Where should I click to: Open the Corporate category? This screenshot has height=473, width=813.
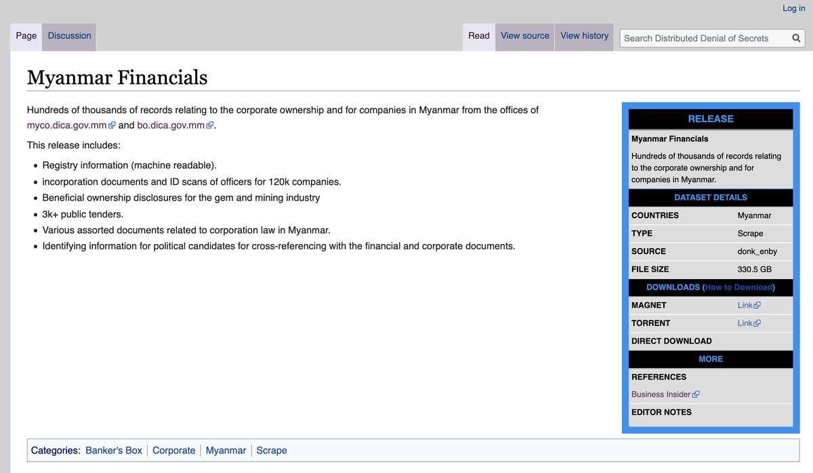point(173,451)
